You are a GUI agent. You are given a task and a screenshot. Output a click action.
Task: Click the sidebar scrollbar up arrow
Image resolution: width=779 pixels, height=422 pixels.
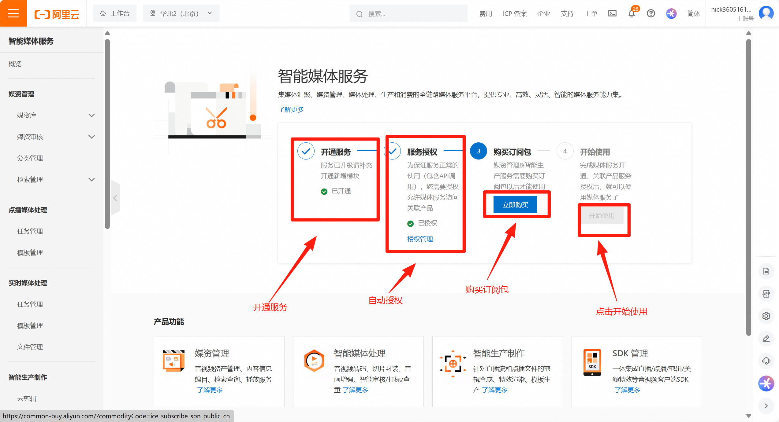[x=107, y=33]
